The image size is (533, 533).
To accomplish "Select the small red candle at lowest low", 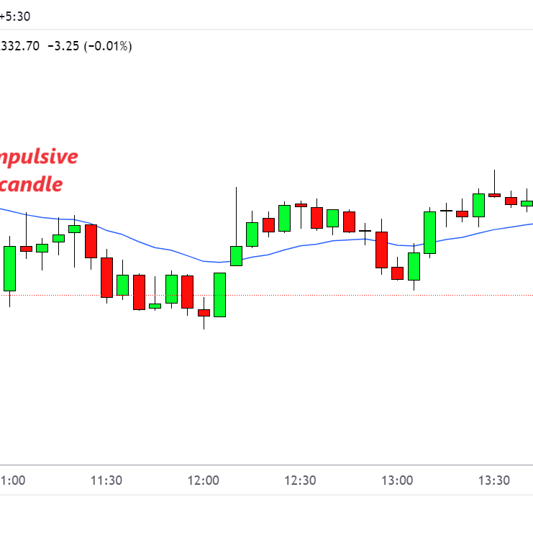I will [x=204, y=312].
